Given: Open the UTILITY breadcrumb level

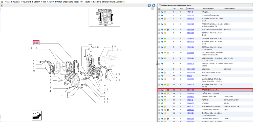Looking at the screenshot, I should pos(37,2).
